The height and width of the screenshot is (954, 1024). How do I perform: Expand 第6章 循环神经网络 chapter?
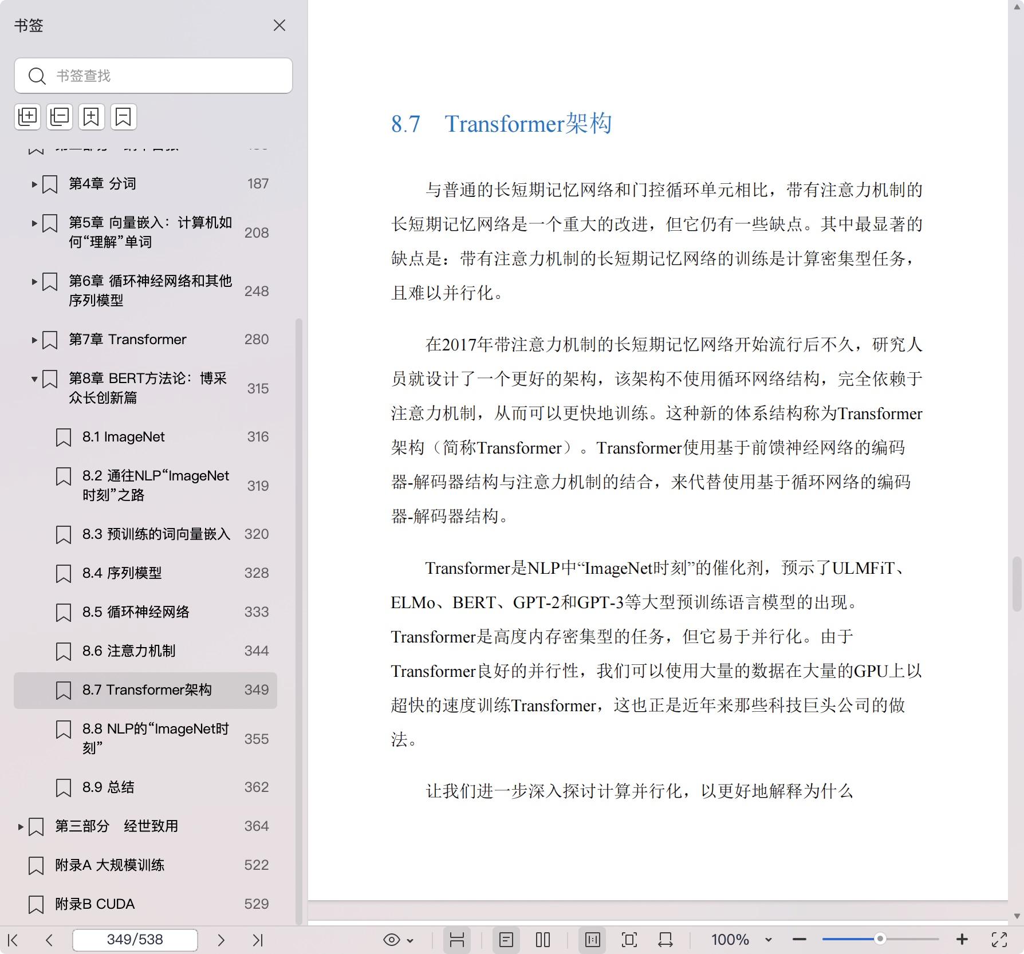point(34,282)
